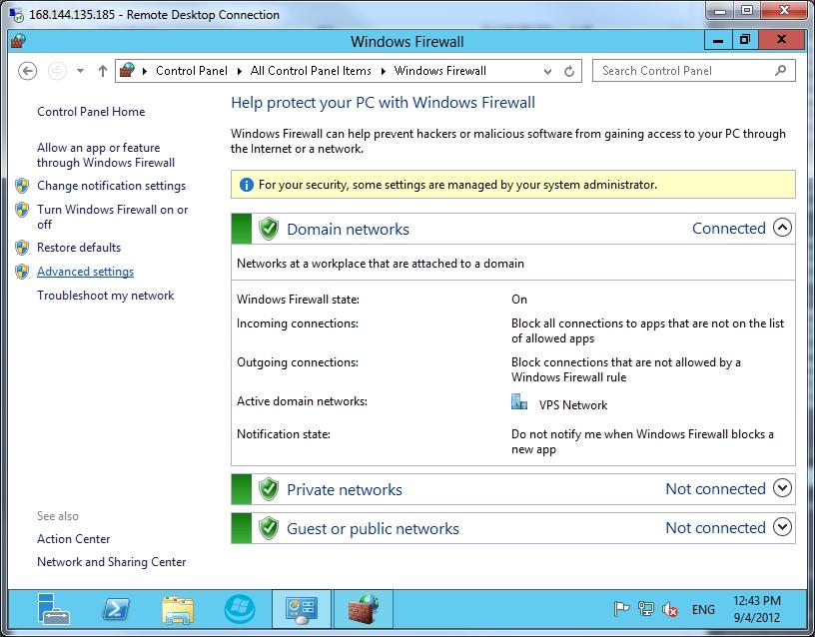Click Windows Firewall window title icon
Screen dimensions: 815x637
[x=19, y=41]
